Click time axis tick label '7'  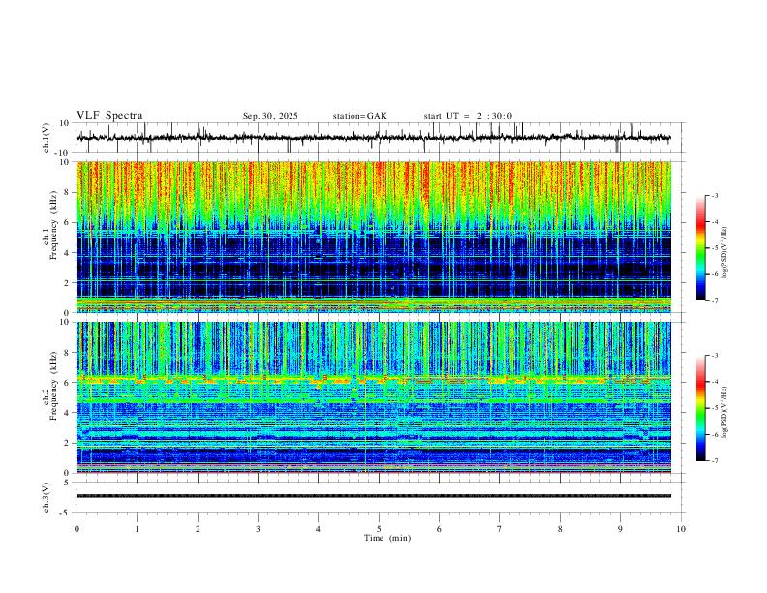click(500, 529)
